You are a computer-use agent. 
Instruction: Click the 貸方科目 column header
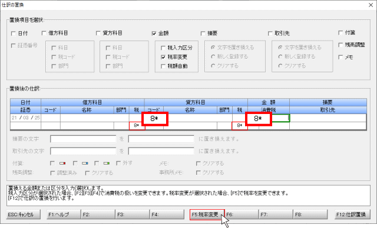tap(196, 102)
